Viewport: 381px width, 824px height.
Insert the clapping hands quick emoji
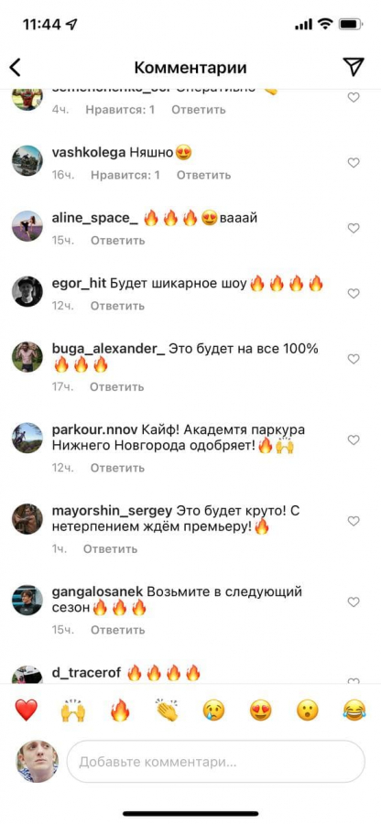[x=167, y=710]
